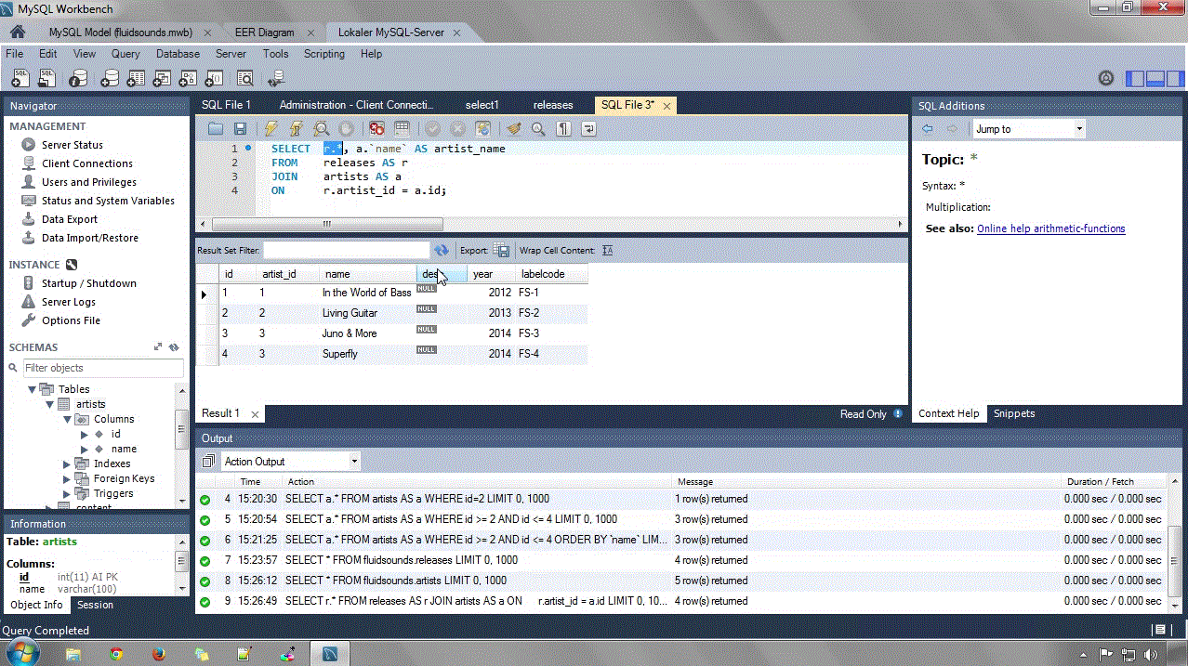Toggle the Wrap Cell Content button
This screenshot has height=666, width=1188.
(607, 251)
